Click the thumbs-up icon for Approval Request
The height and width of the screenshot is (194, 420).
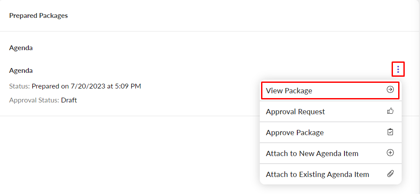tap(390, 111)
